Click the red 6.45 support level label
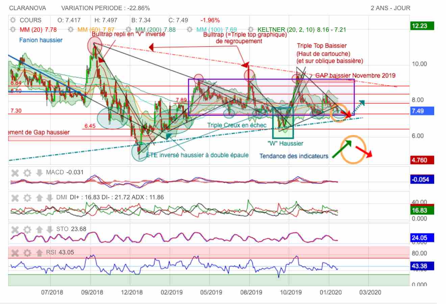 coord(90,126)
